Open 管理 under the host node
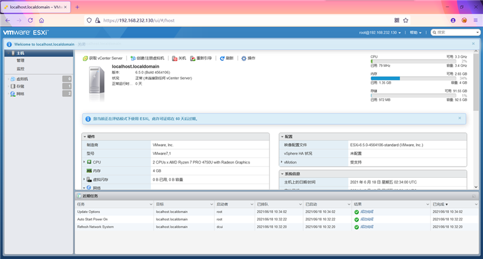Screen dimensions: 483x259 (x=21, y=61)
